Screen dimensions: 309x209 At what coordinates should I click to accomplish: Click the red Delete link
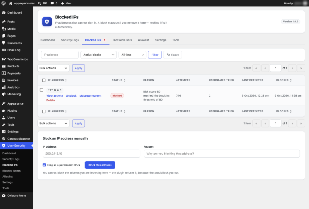(50, 100)
